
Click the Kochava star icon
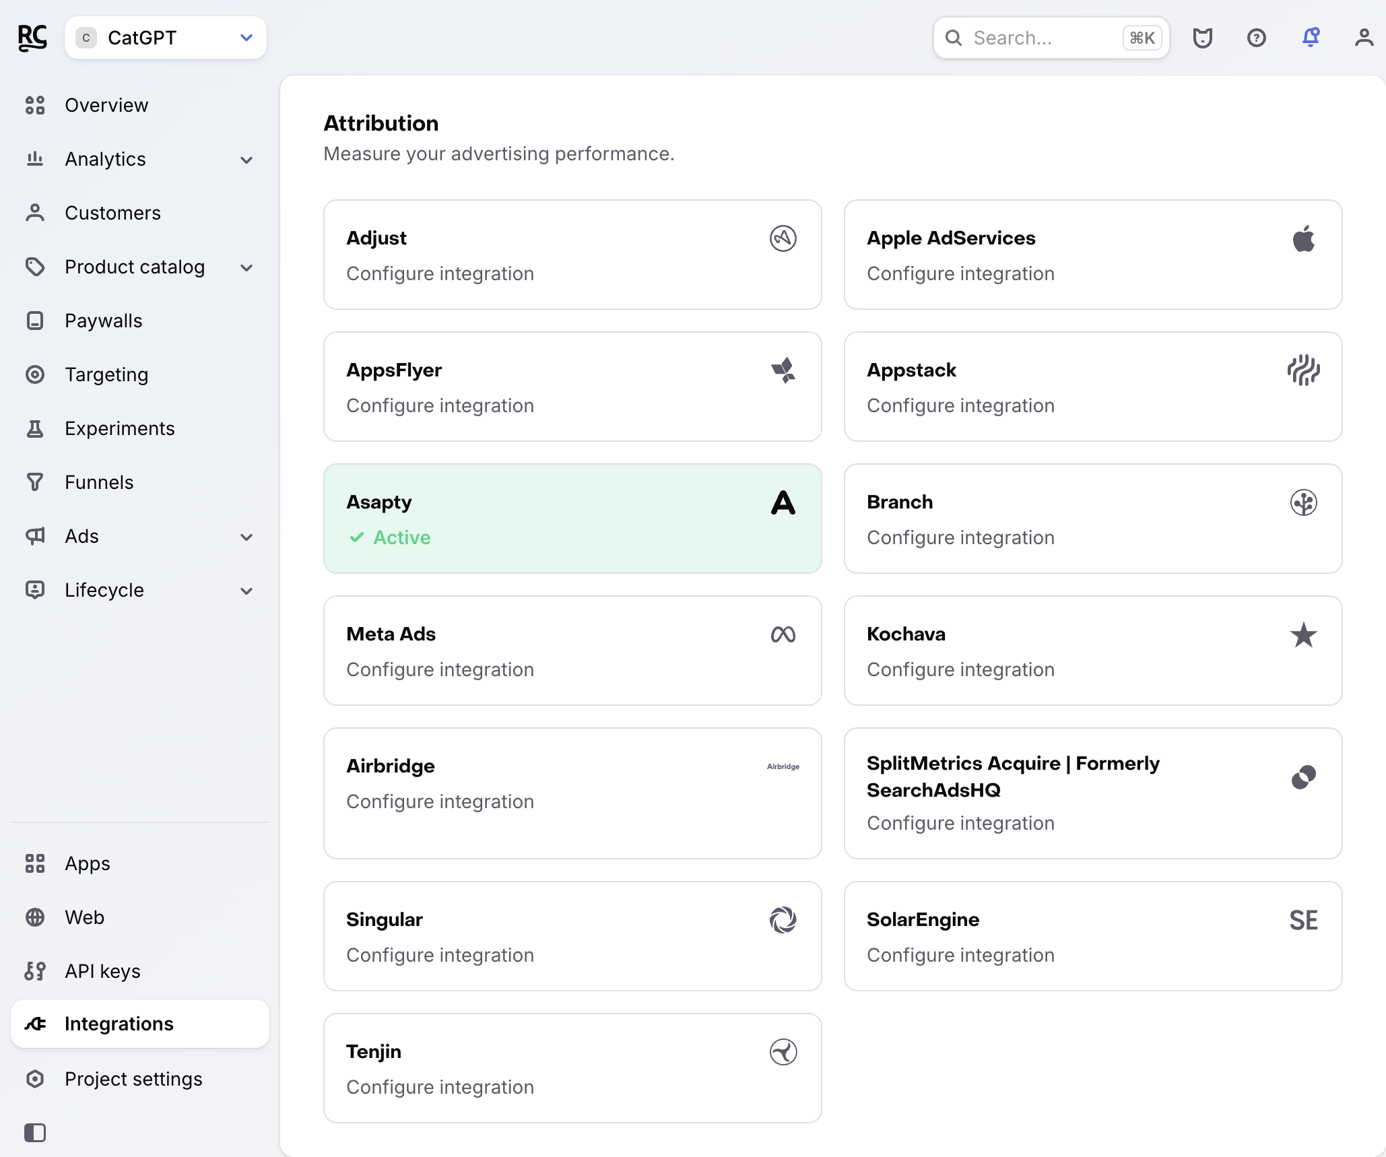click(1304, 634)
